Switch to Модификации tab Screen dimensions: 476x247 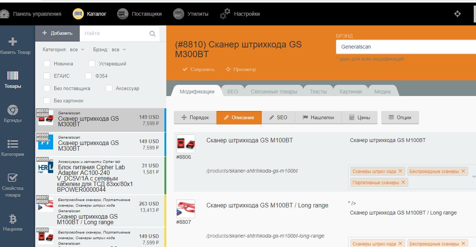click(197, 92)
